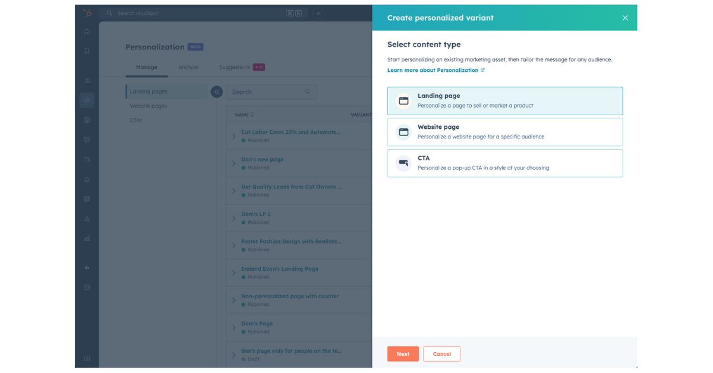Click the Website page icon in the dialog
The image size is (713, 373).
pyautogui.click(x=404, y=131)
